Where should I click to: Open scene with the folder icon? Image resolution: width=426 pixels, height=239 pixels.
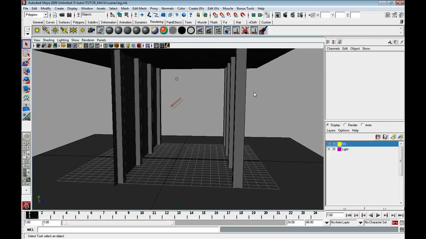62,15
